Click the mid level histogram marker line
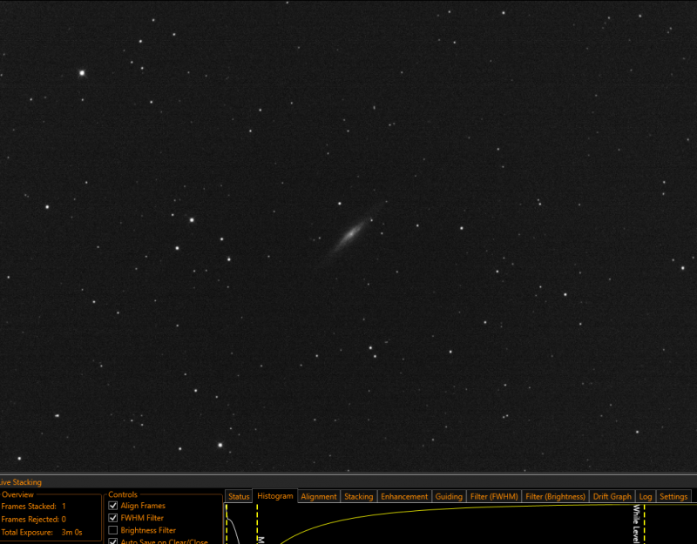Viewport: 697px width, 544px height. [257, 524]
